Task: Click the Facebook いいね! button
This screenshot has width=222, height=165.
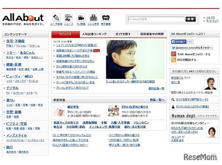Action: click(x=179, y=42)
